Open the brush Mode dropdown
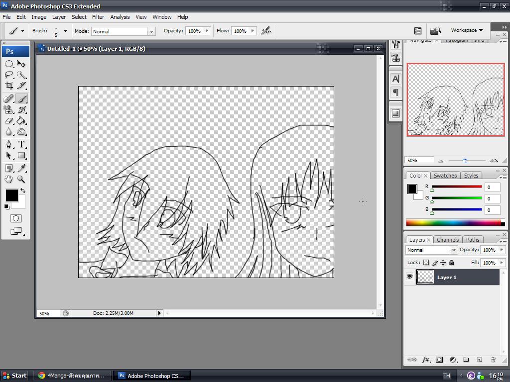510x382 pixels. coord(124,31)
